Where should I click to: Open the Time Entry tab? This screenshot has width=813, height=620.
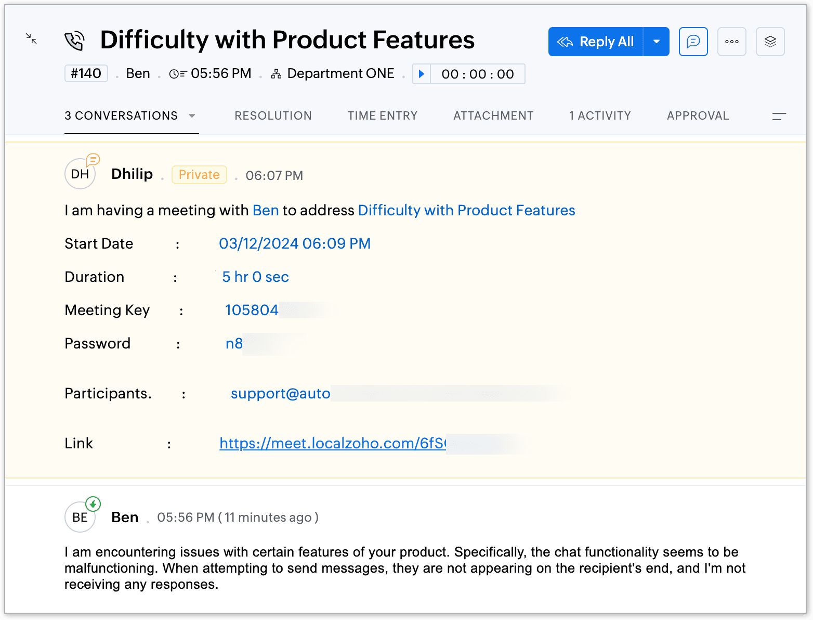pyautogui.click(x=383, y=115)
